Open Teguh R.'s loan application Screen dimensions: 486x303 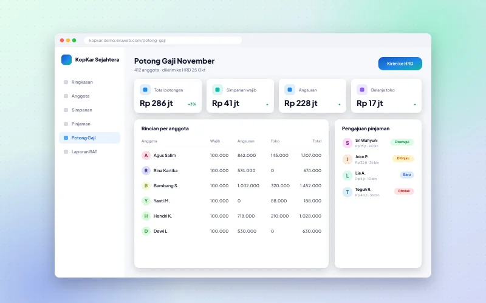click(x=378, y=192)
